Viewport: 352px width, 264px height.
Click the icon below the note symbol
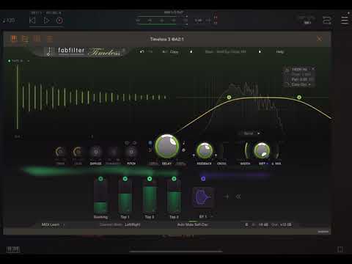184,150
